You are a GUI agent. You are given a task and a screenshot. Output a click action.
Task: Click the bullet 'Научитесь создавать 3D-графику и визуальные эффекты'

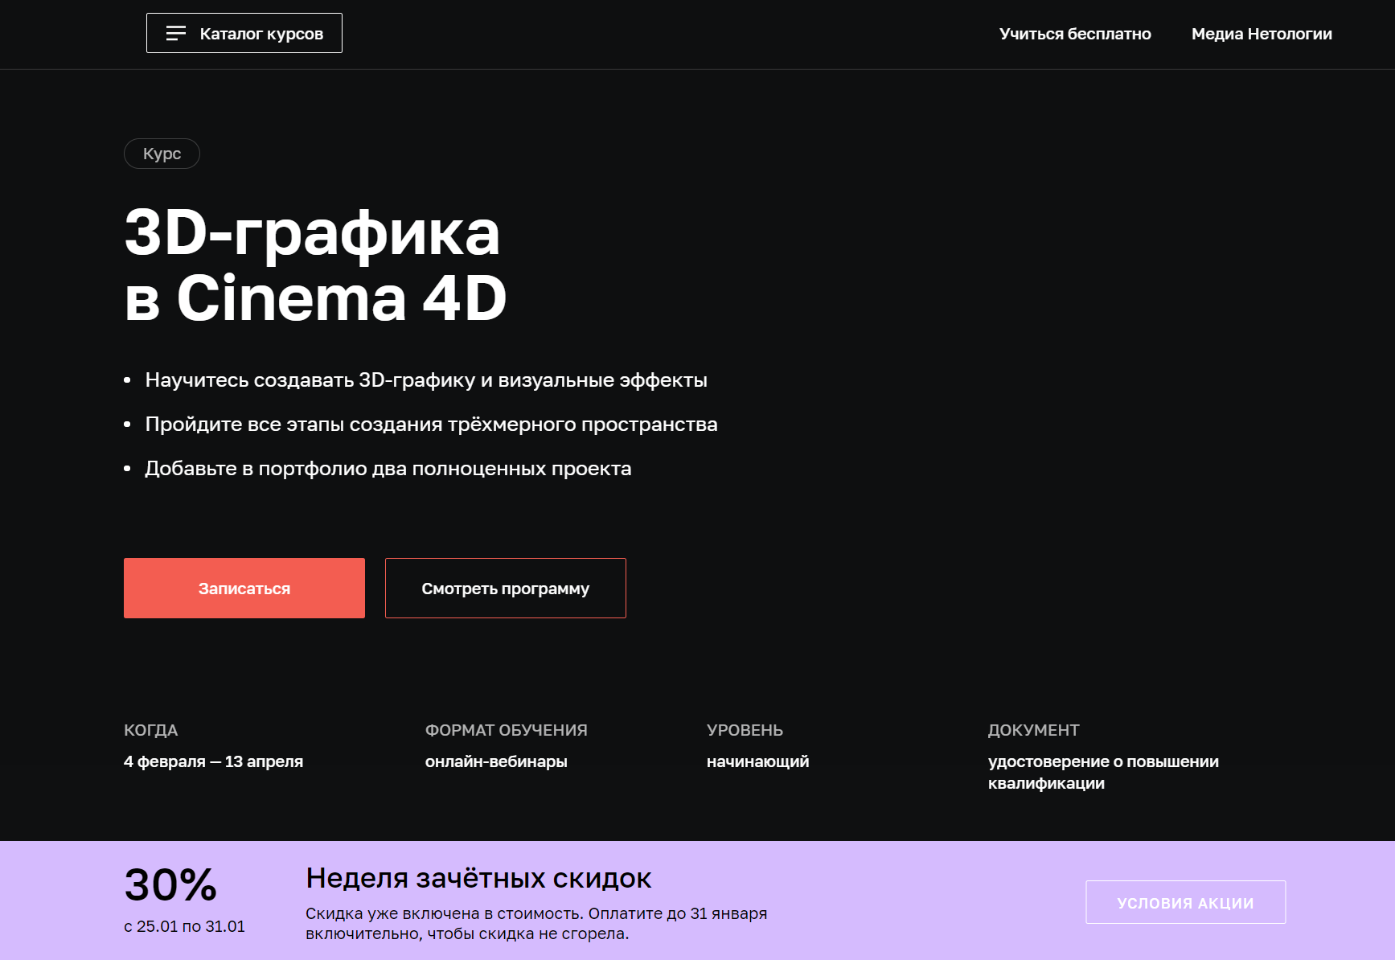426,379
